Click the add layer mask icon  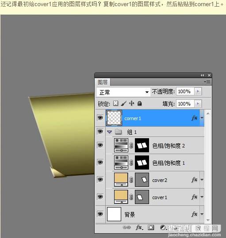pyautogui.click(x=151, y=227)
